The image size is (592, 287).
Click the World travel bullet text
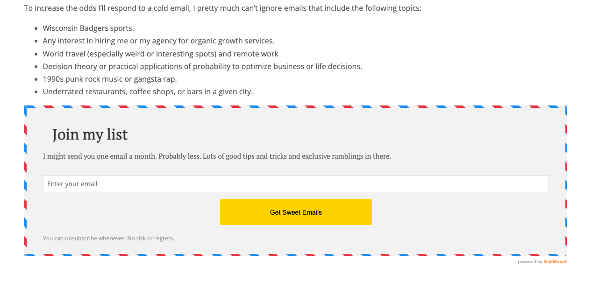pyautogui.click(x=160, y=54)
